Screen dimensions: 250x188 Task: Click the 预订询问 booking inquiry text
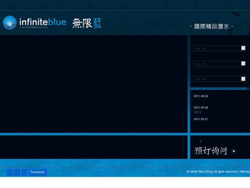click(x=211, y=151)
